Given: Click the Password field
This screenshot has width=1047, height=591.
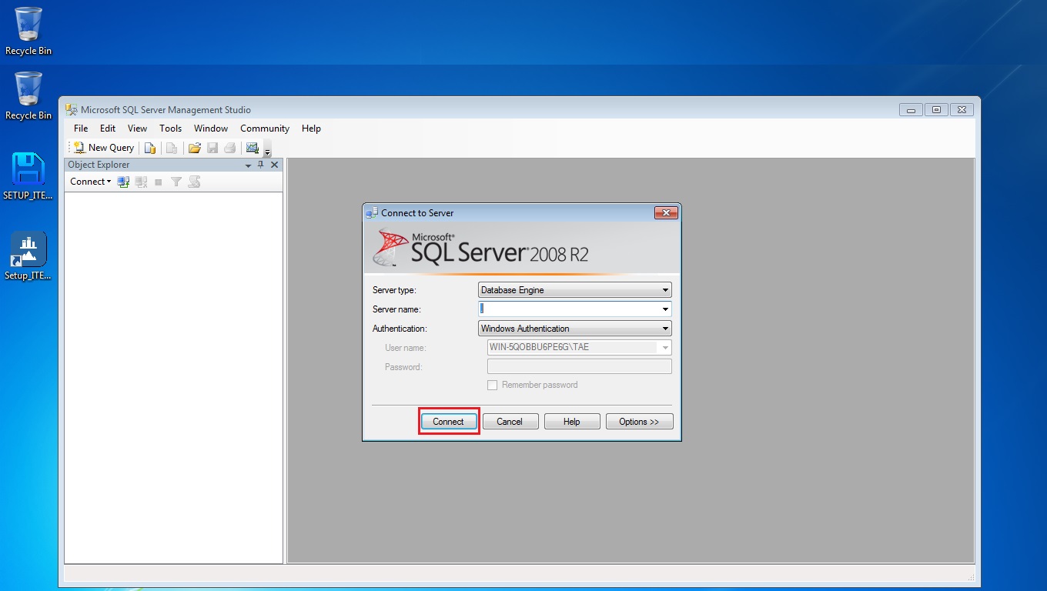Looking at the screenshot, I should (x=580, y=367).
